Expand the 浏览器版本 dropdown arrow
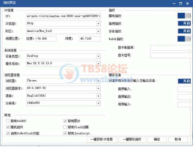Image resolution: width=193 pixels, height=147 pixels. (98, 88)
